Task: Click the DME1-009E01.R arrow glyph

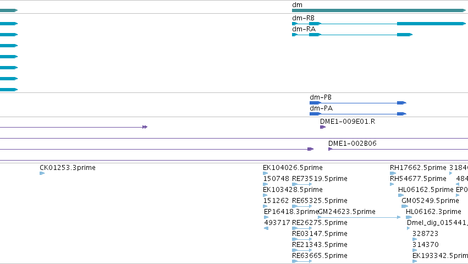Action: pyautogui.click(x=323, y=127)
